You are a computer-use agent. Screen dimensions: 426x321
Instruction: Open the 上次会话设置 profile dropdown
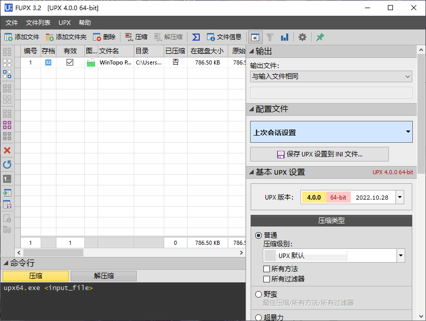pos(331,132)
